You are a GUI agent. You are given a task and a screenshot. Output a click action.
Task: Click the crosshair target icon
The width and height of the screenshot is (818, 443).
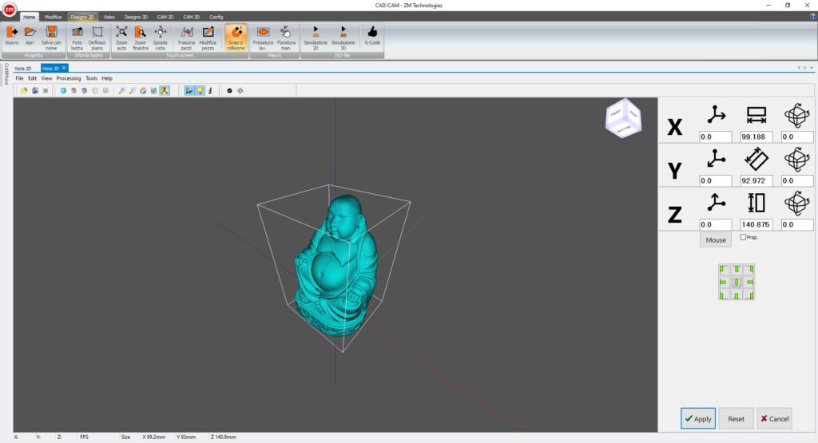[x=240, y=91]
